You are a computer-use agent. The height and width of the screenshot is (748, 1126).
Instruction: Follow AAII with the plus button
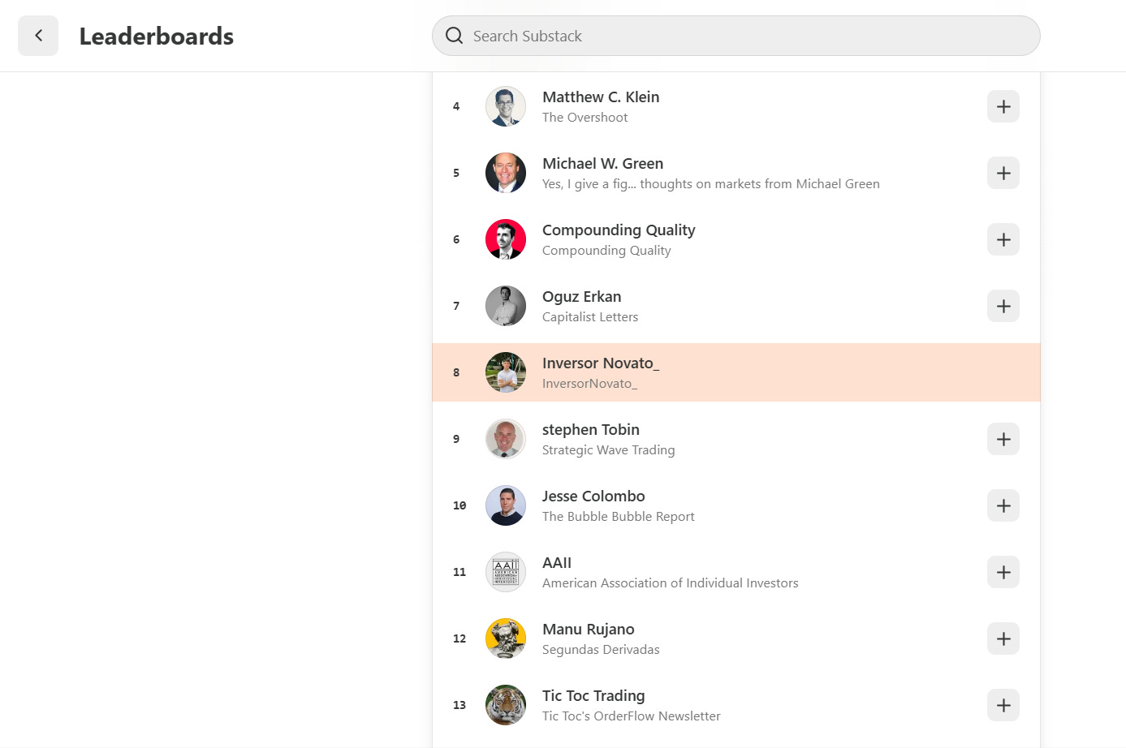1003,572
